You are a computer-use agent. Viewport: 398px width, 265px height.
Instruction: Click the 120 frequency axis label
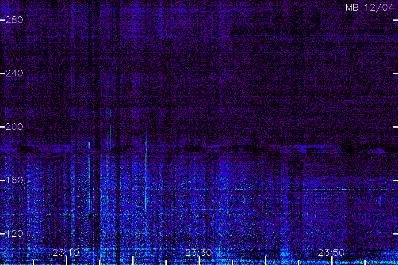tap(14, 234)
